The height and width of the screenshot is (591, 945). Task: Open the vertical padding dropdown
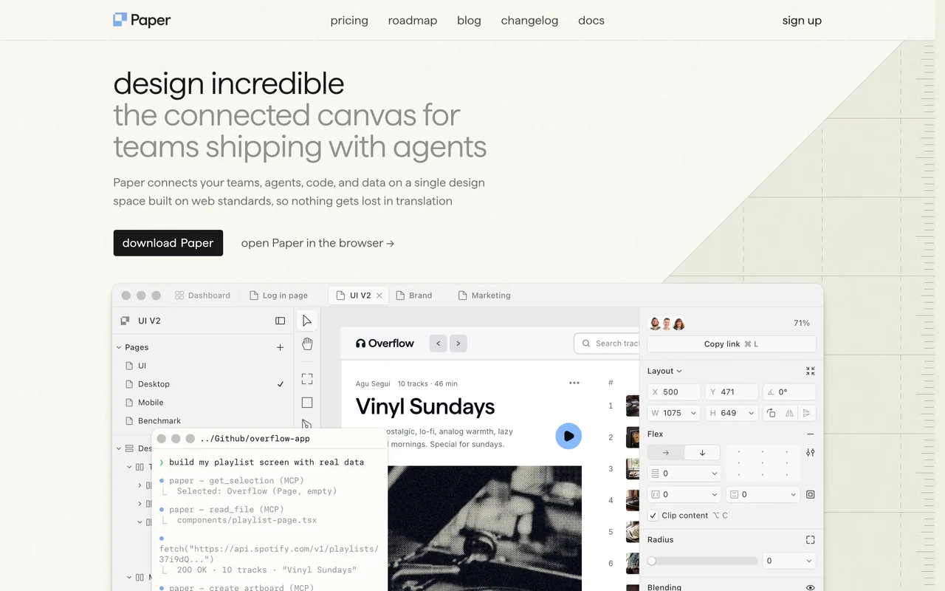[x=793, y=494]
